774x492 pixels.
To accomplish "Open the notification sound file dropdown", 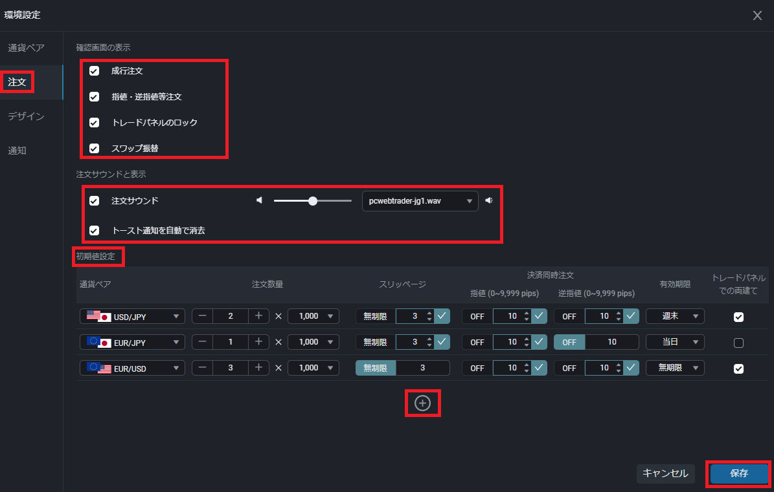I will click(x=420, y=201).
